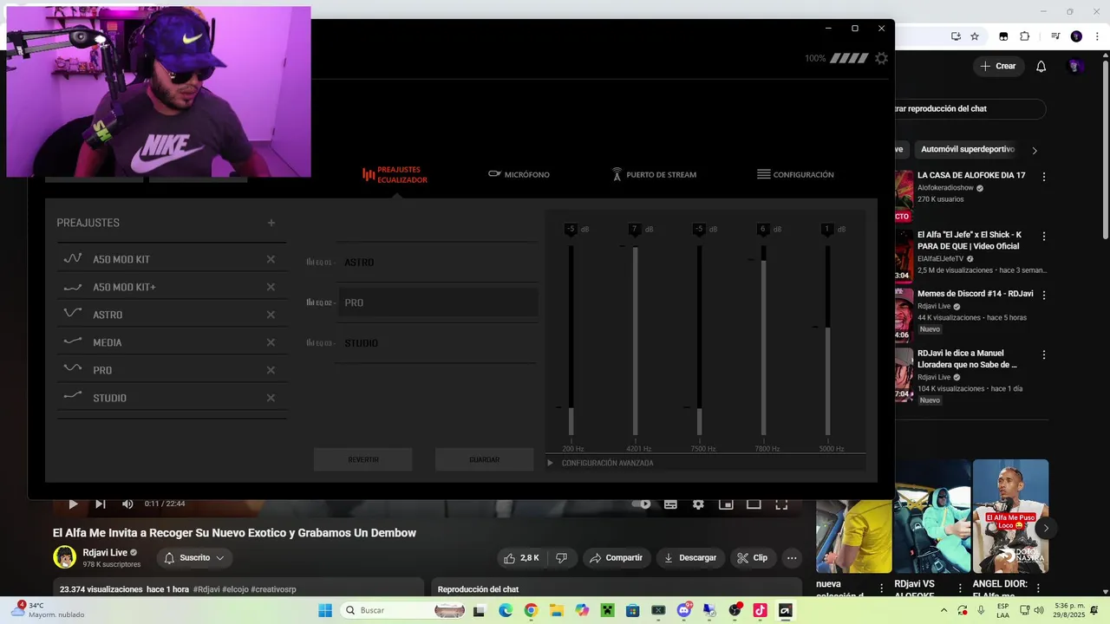Switch to theater mode
Screen dimensions: 1110x624
click(754, 504)
